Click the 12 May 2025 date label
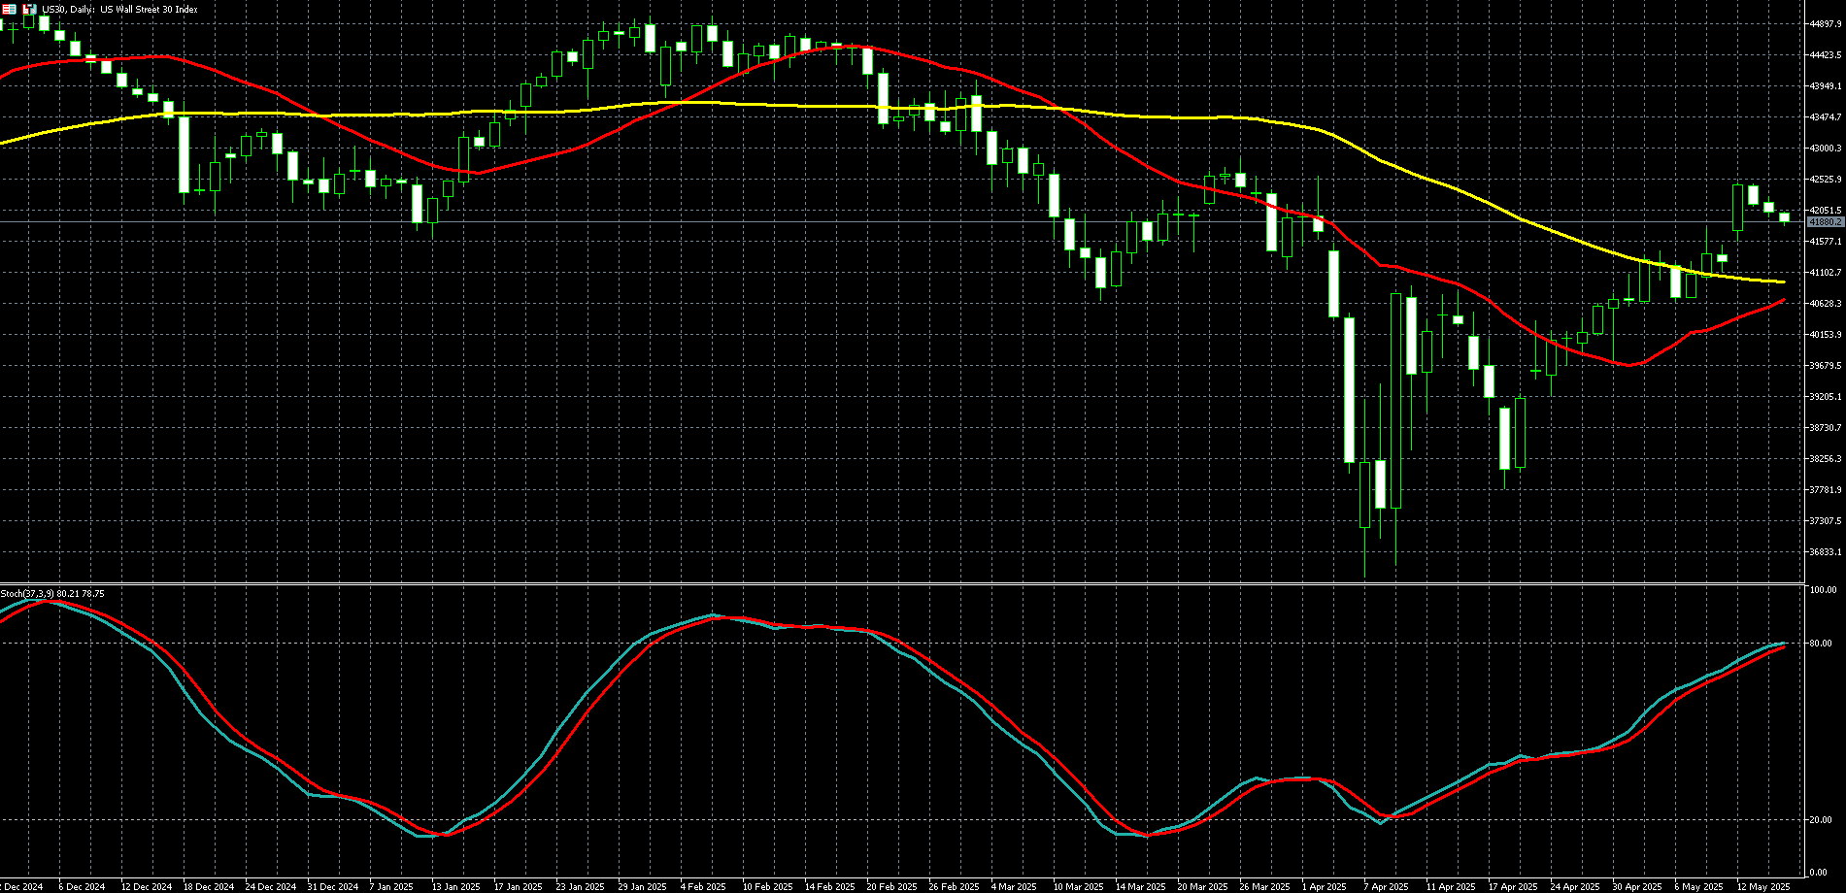 coord(1763,886)
